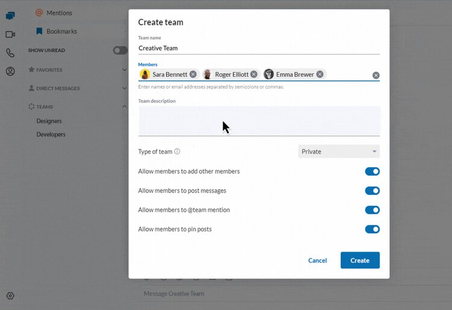Viewport: 452px width, 310px height.
Task: Remove Sara Bennett from members
Action: point(193,74)
